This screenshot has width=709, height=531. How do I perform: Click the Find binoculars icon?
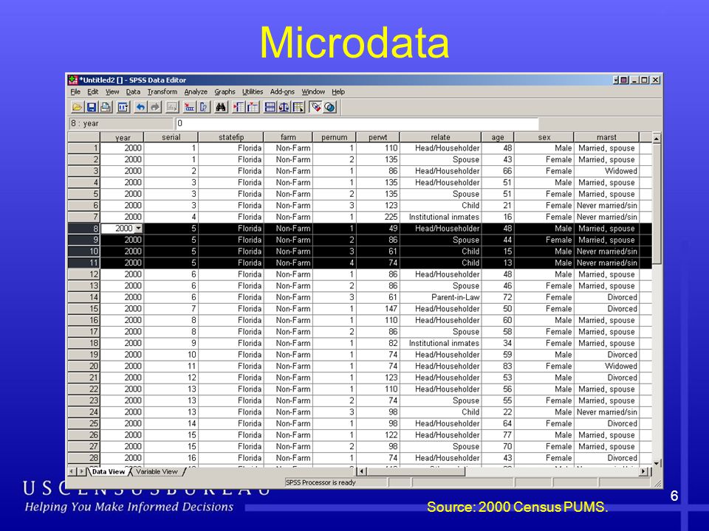tap(221, 107)
